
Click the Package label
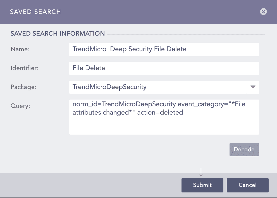click(x=23, y=87)
